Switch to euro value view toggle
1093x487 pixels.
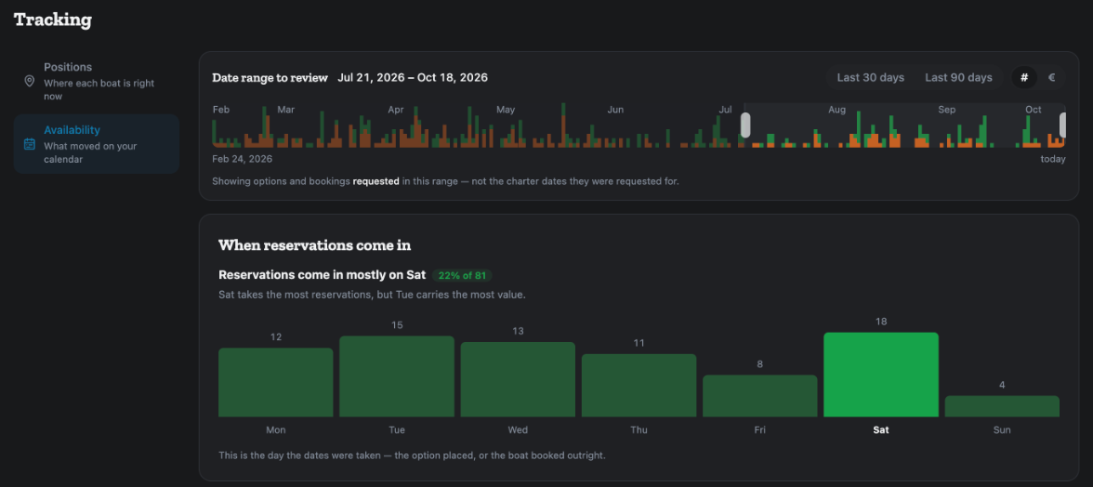(1051, 77)
